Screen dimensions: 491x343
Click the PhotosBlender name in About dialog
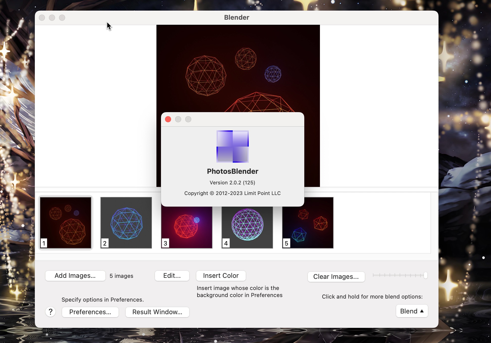pyautogui.click(x=233, y=171)
